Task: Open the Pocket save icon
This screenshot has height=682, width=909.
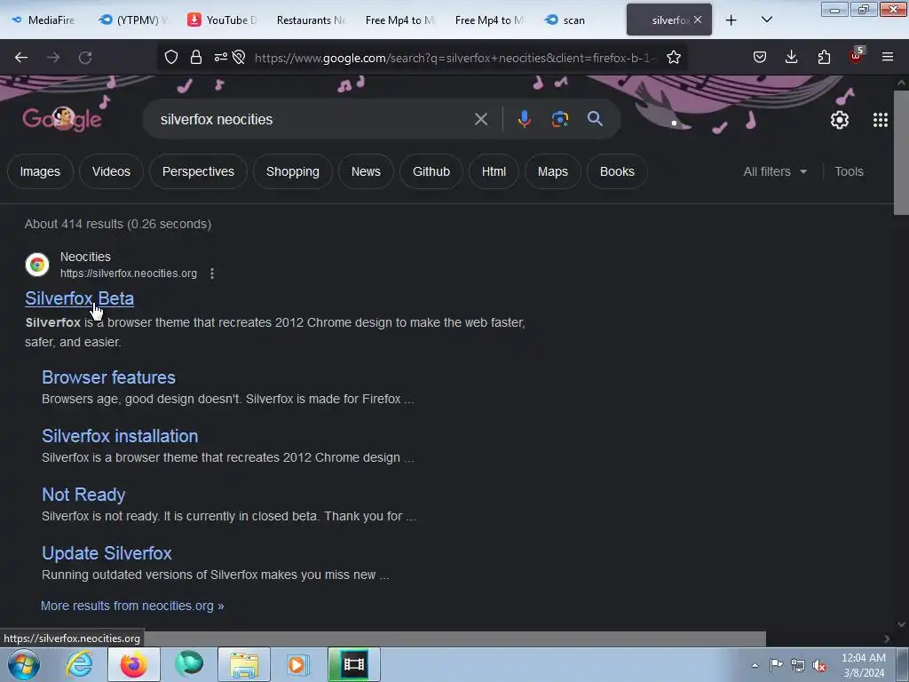Action: point(760,57)
